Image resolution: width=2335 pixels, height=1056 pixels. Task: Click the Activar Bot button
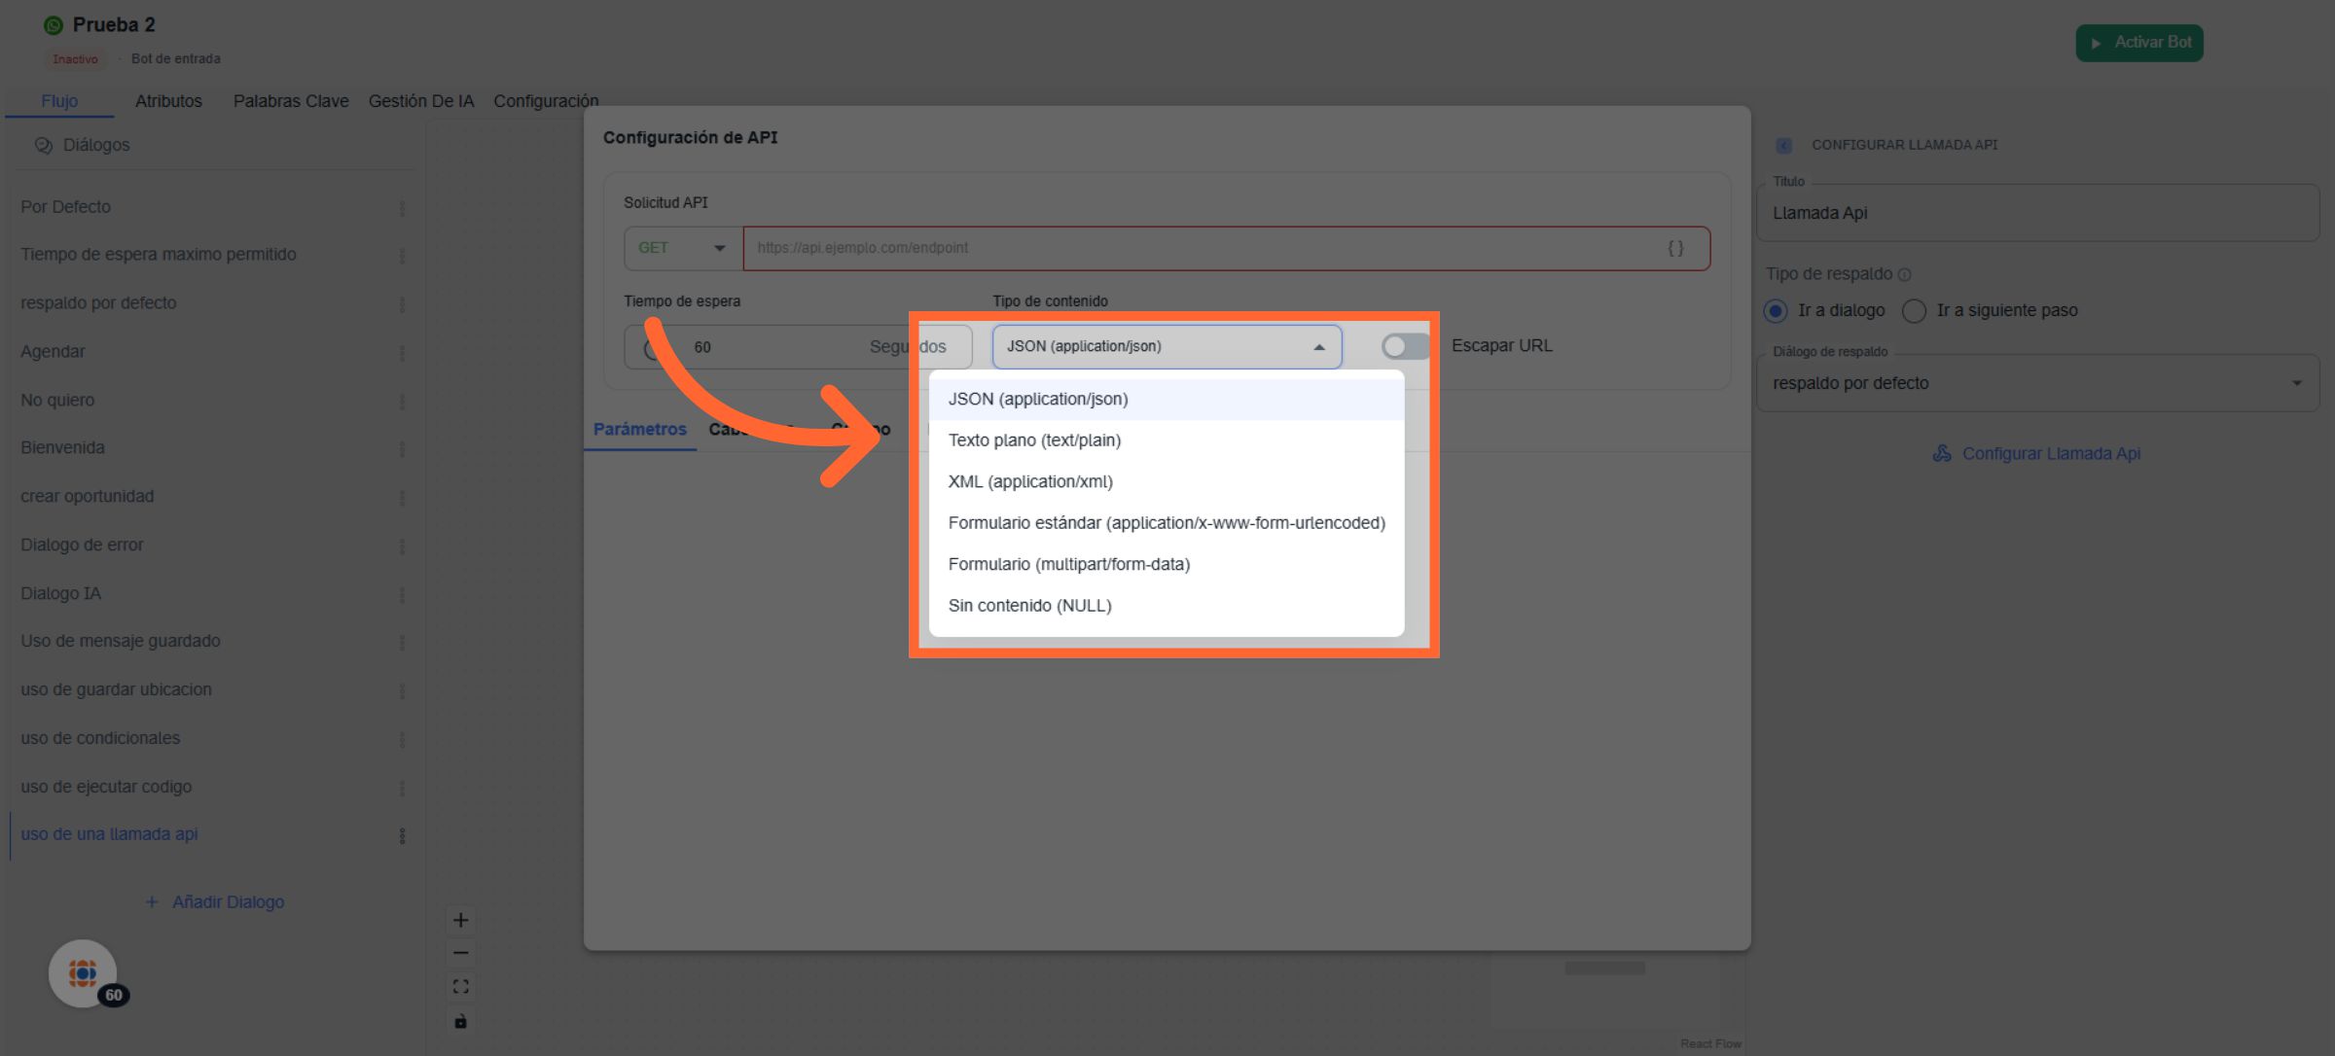[2138, 43]
